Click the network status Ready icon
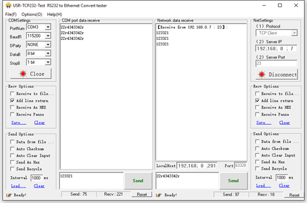 tap(159, 195)
